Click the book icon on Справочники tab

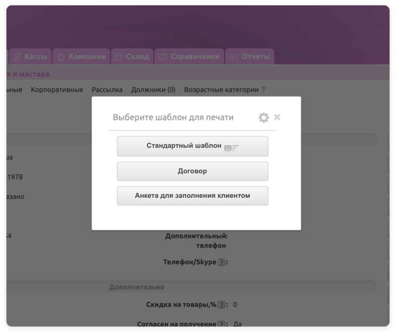tap(162, 57)
